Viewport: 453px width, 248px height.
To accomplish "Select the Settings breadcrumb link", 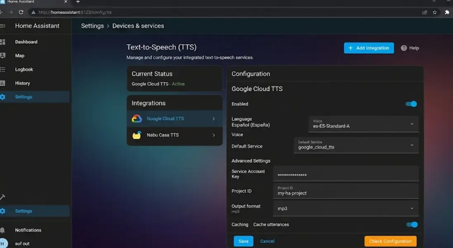I will [92, 26].
